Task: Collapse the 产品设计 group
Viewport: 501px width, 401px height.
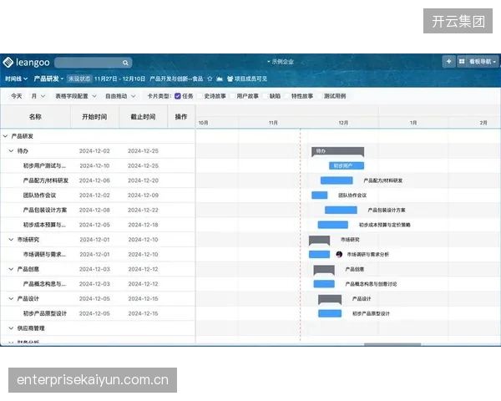Action: (x=11, y=298)
